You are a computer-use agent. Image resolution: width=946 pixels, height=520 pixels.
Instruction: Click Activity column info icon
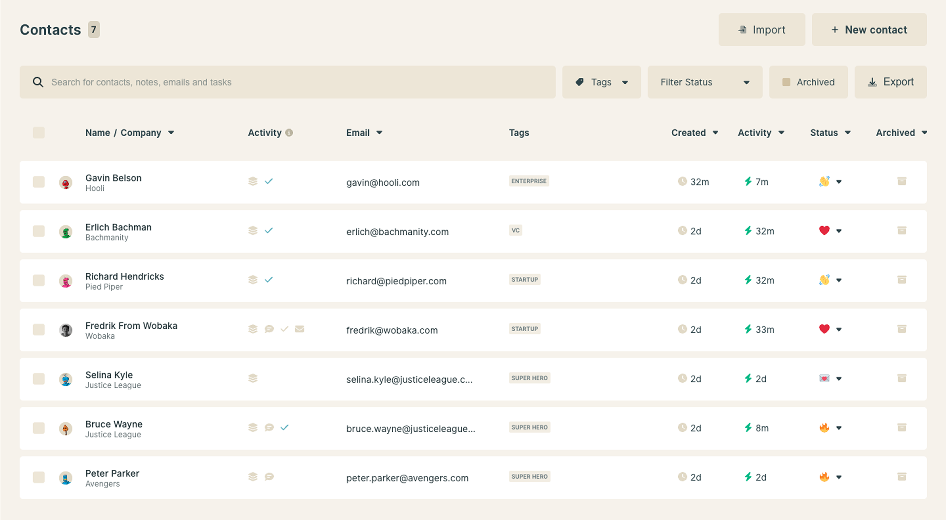pos(289,133)
